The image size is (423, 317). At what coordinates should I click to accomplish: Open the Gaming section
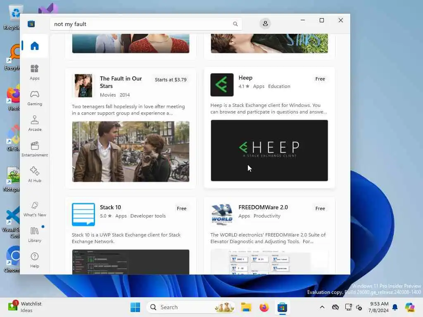(x=35, y=98)
